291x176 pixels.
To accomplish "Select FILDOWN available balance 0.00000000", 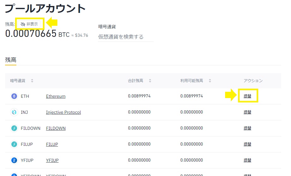I will coord(191,128).
